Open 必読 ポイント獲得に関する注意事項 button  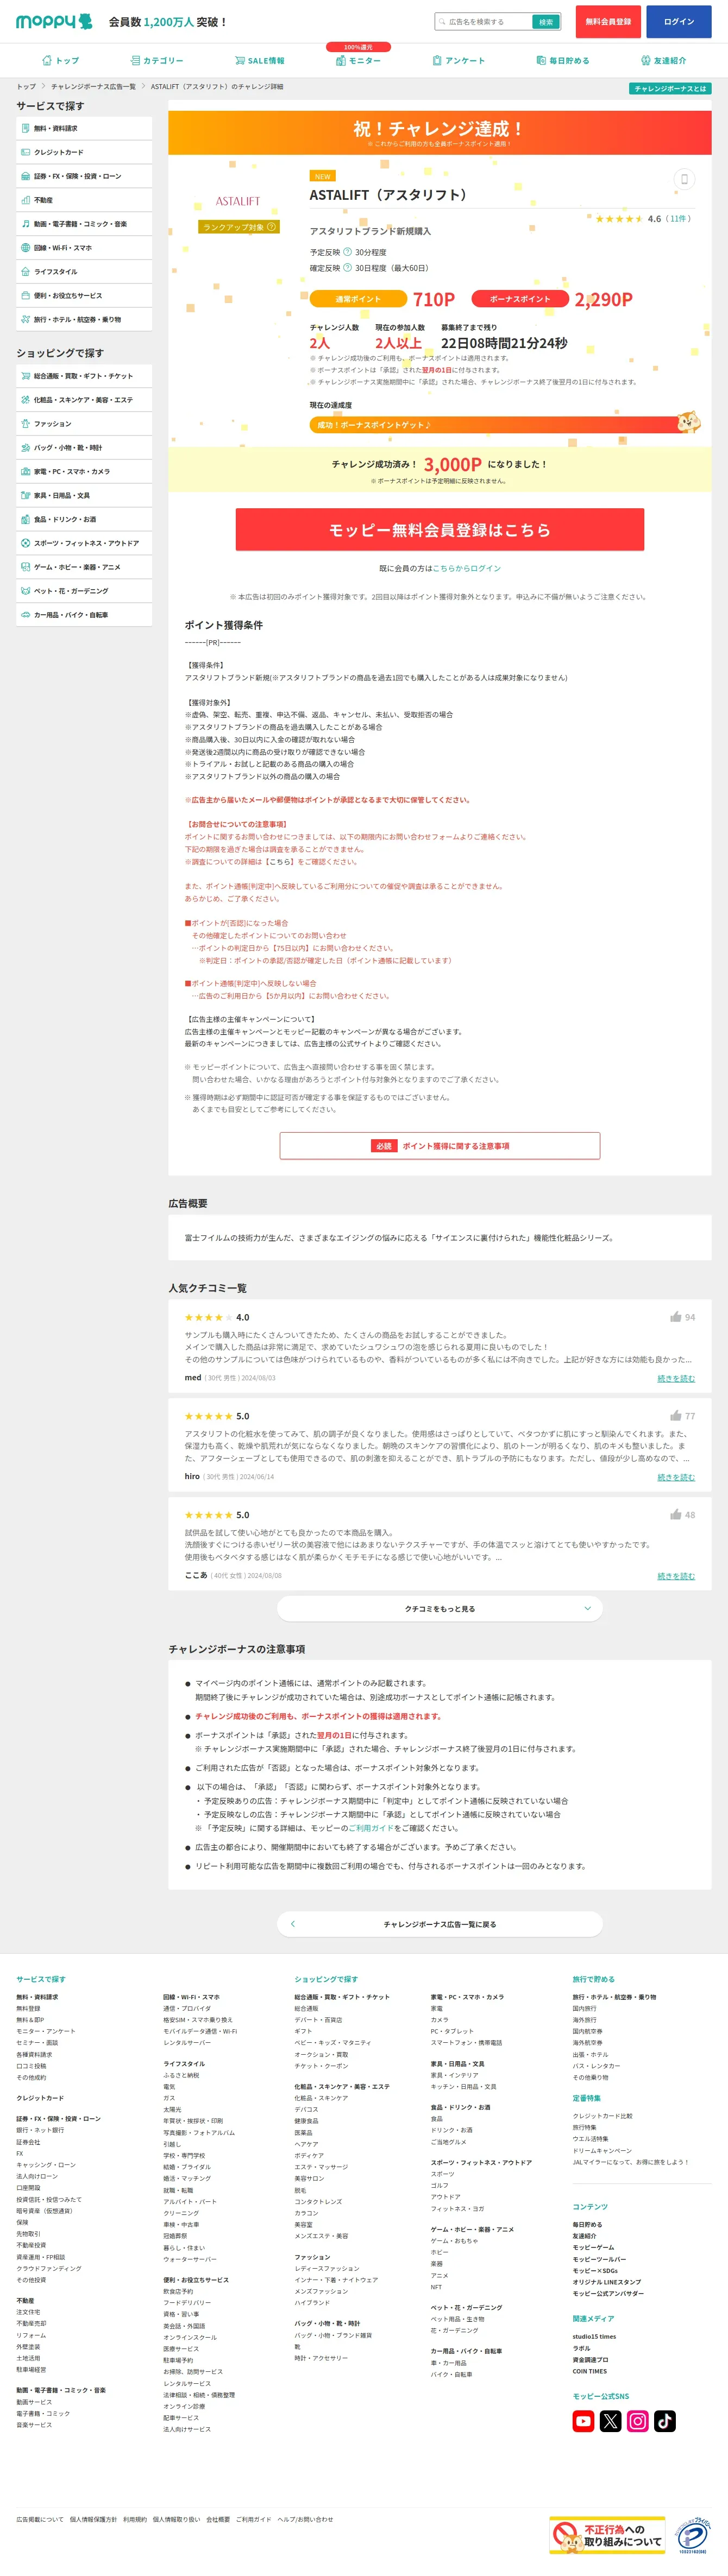(440, 1146)
